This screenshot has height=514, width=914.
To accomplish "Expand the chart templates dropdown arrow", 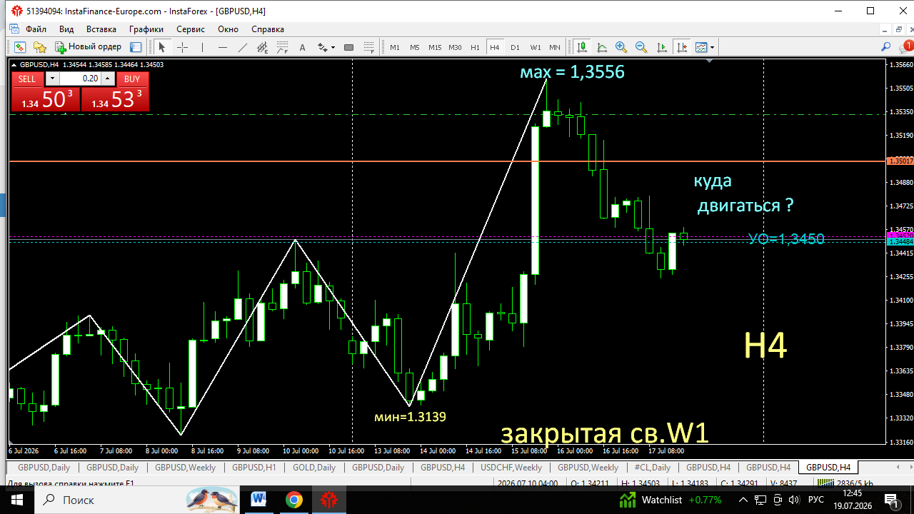I will click(x=712, y=48).
